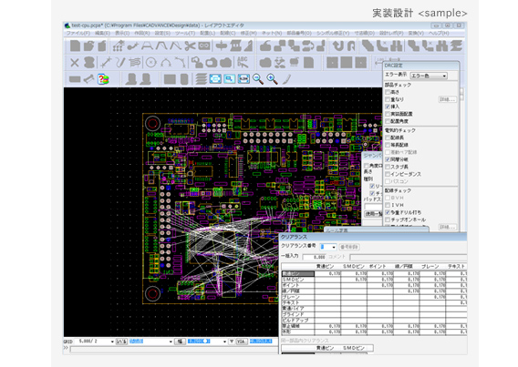Image resolution: width=518 pixels, height=367 pixels.
Task: Click the ABC text tool icon
Action: coord(243,62)
